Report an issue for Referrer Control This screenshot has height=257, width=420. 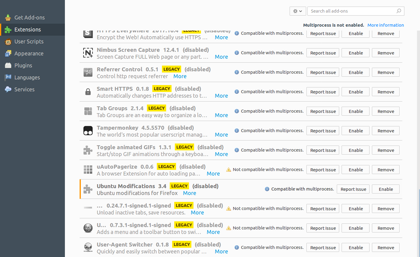(x=323, y=72)
